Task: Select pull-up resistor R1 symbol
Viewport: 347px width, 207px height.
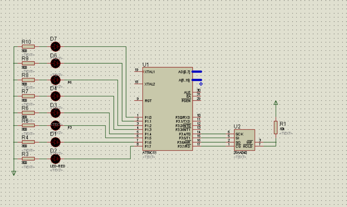Action: (276, 127)
